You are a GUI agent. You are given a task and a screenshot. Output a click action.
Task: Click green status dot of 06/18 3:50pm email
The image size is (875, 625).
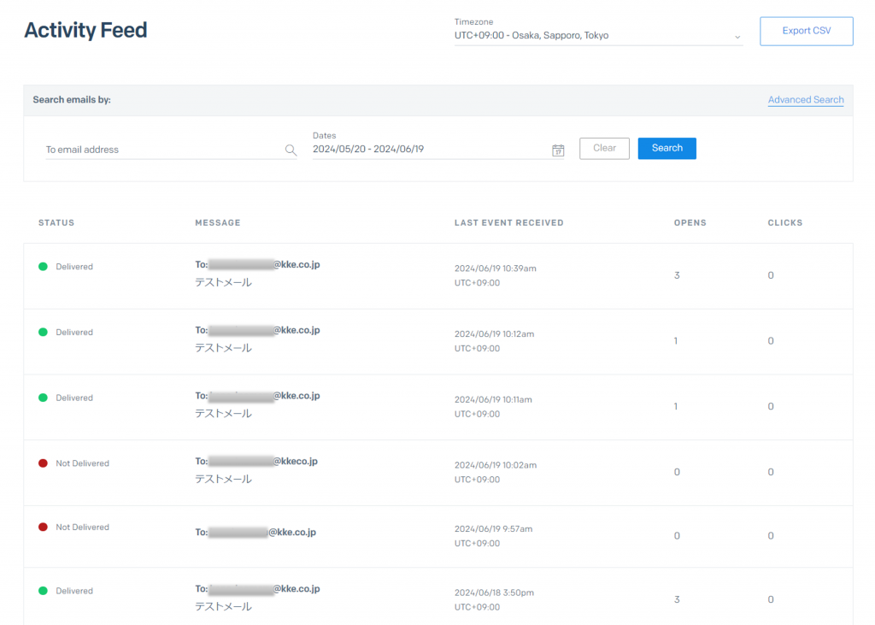pyautogui.click(x=43, y=591)
